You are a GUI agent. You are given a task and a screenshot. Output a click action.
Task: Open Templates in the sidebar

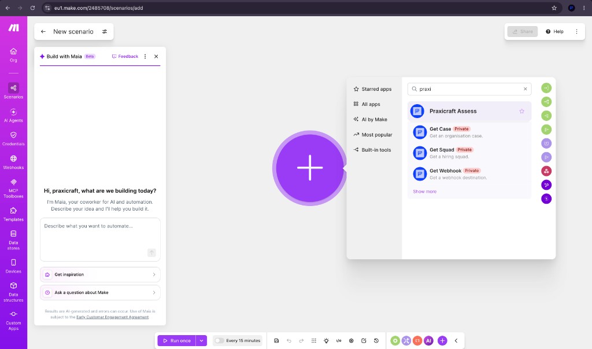(x=13, y=214)
